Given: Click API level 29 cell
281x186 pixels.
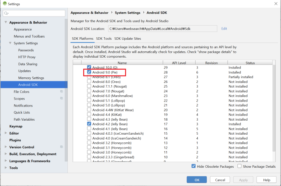Looking at the screenshot, I should click(x=165, y=68).
